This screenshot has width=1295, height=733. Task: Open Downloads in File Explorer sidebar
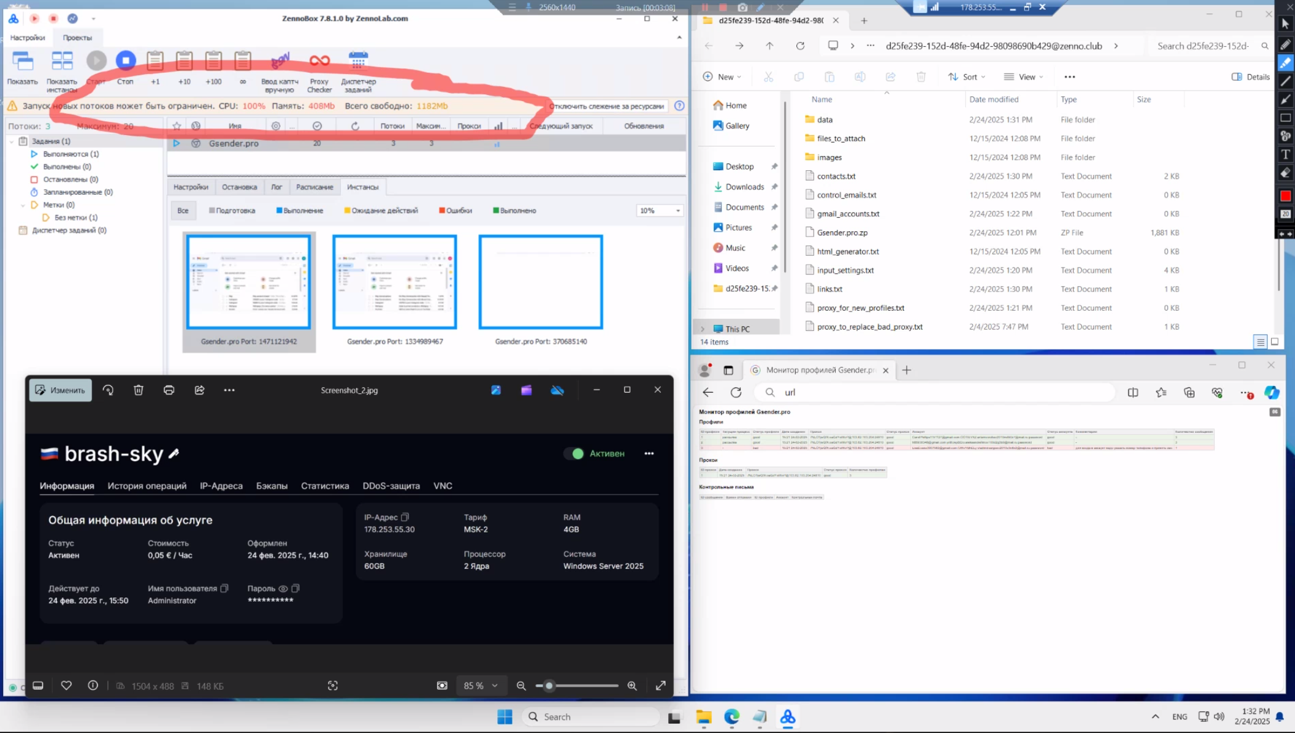745,187
